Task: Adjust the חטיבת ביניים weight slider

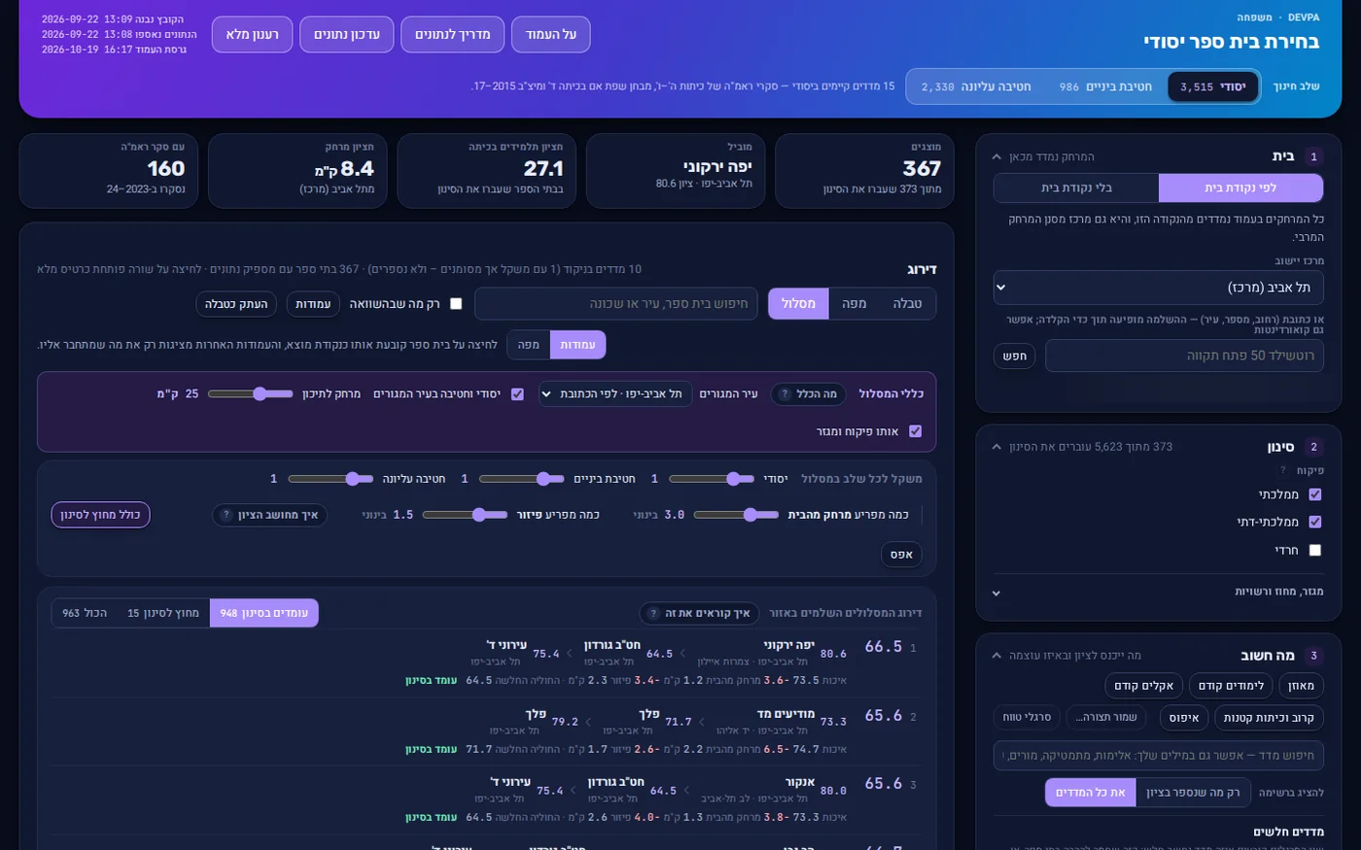Action: pos(521,479)
